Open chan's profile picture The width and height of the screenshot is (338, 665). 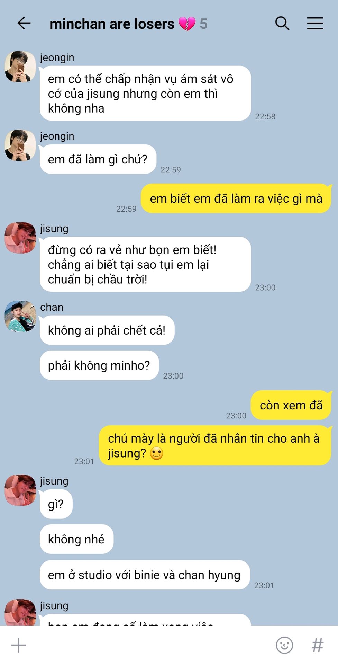20,316
